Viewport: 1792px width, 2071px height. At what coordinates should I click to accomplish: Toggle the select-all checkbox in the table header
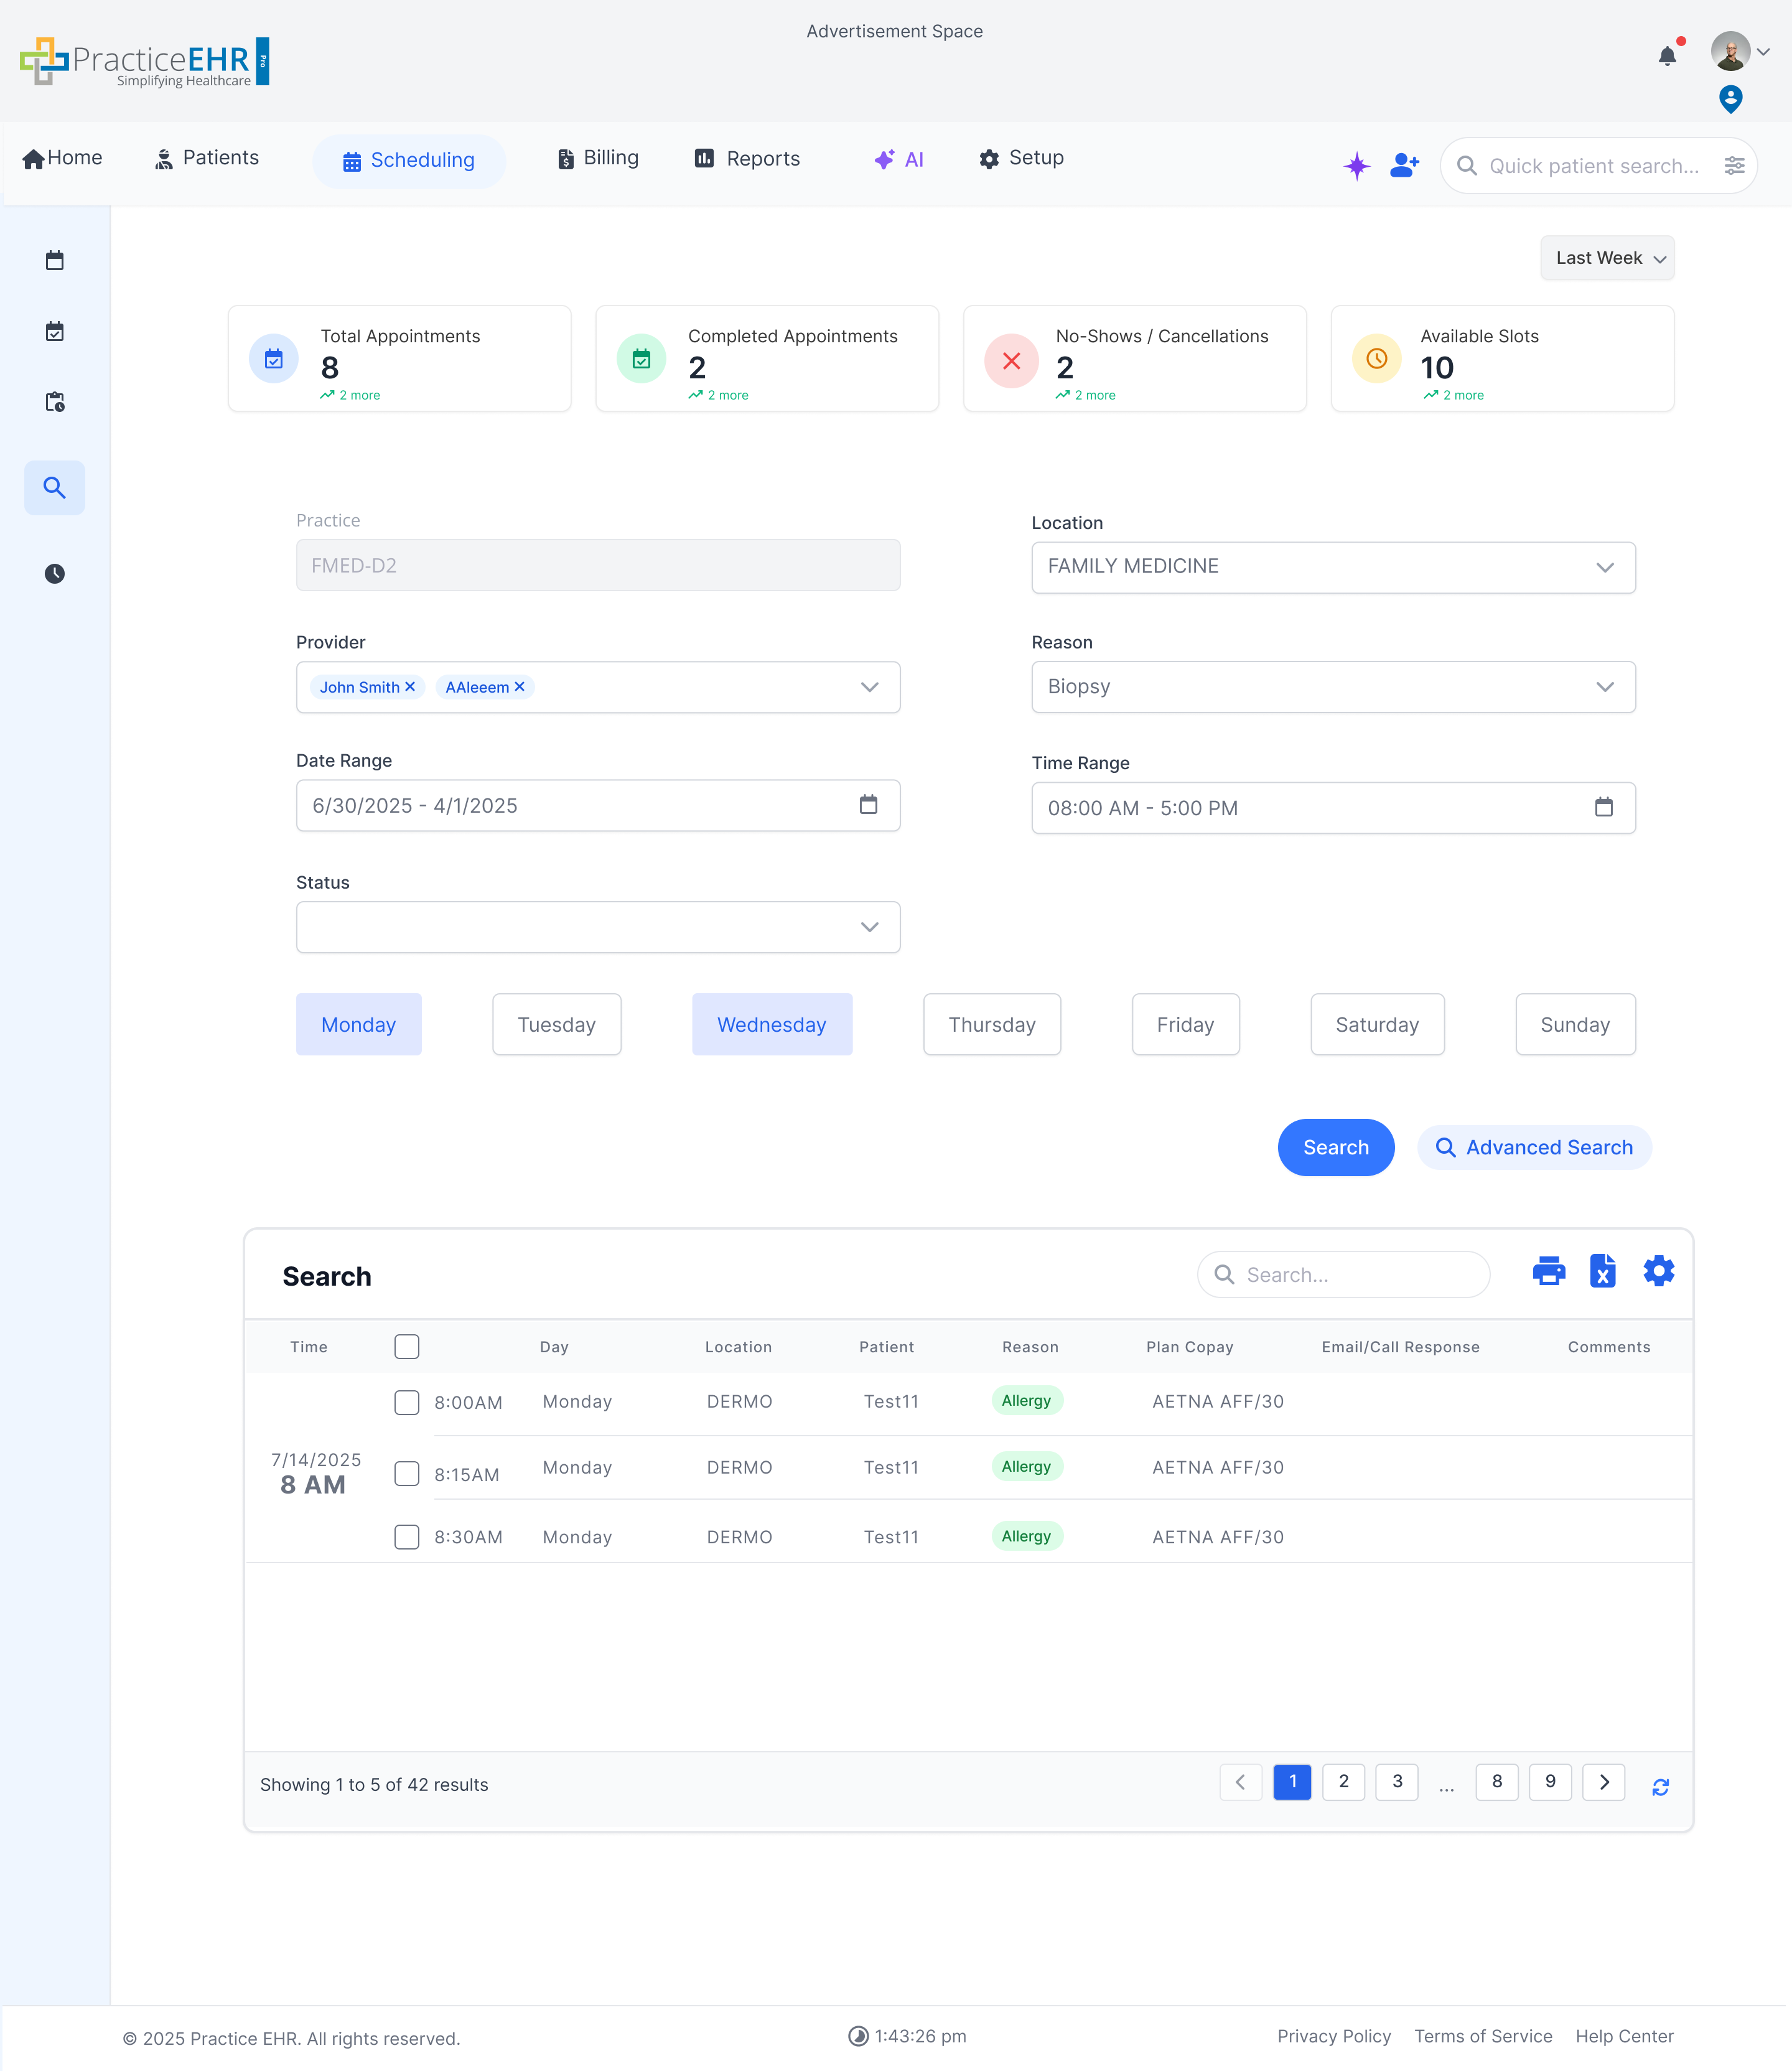407,1347
